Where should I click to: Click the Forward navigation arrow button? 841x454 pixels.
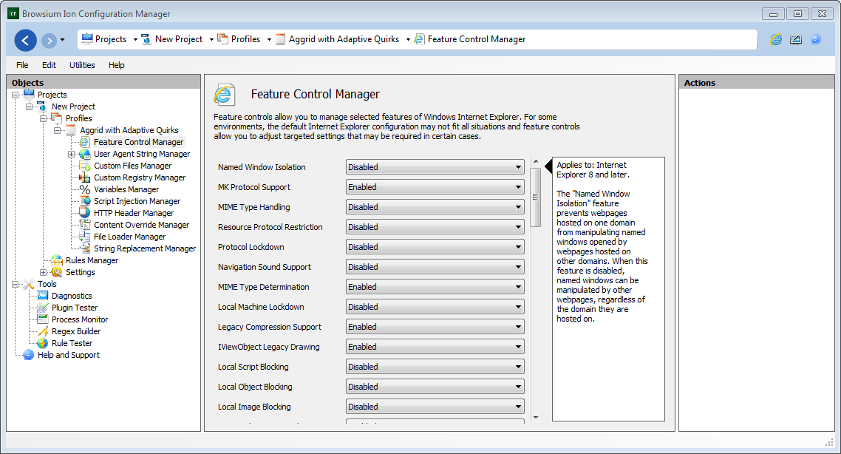click(x=49, y=40)
